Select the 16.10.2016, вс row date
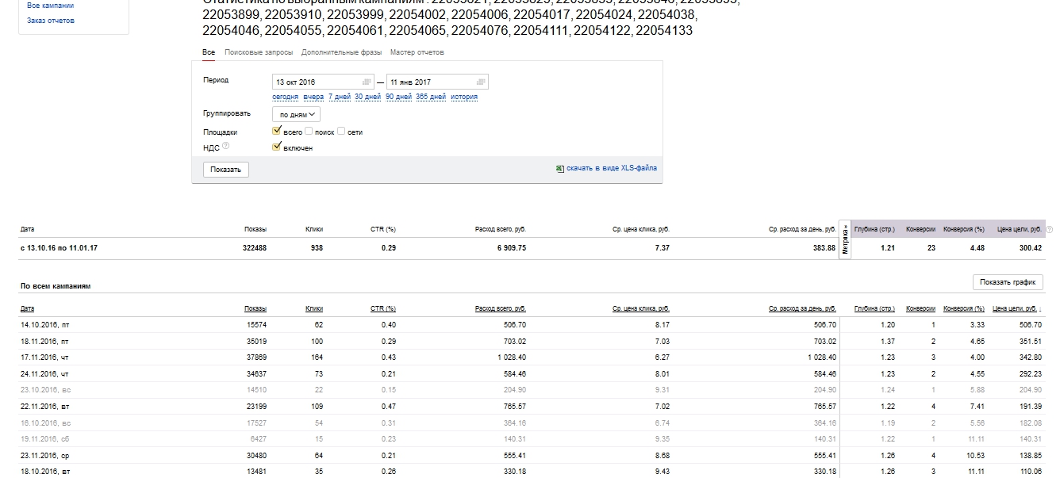 tap(46, 423)
